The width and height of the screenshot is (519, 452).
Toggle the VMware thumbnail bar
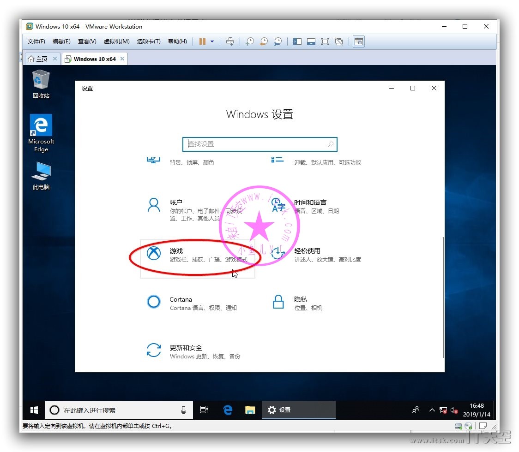[311, 42]
